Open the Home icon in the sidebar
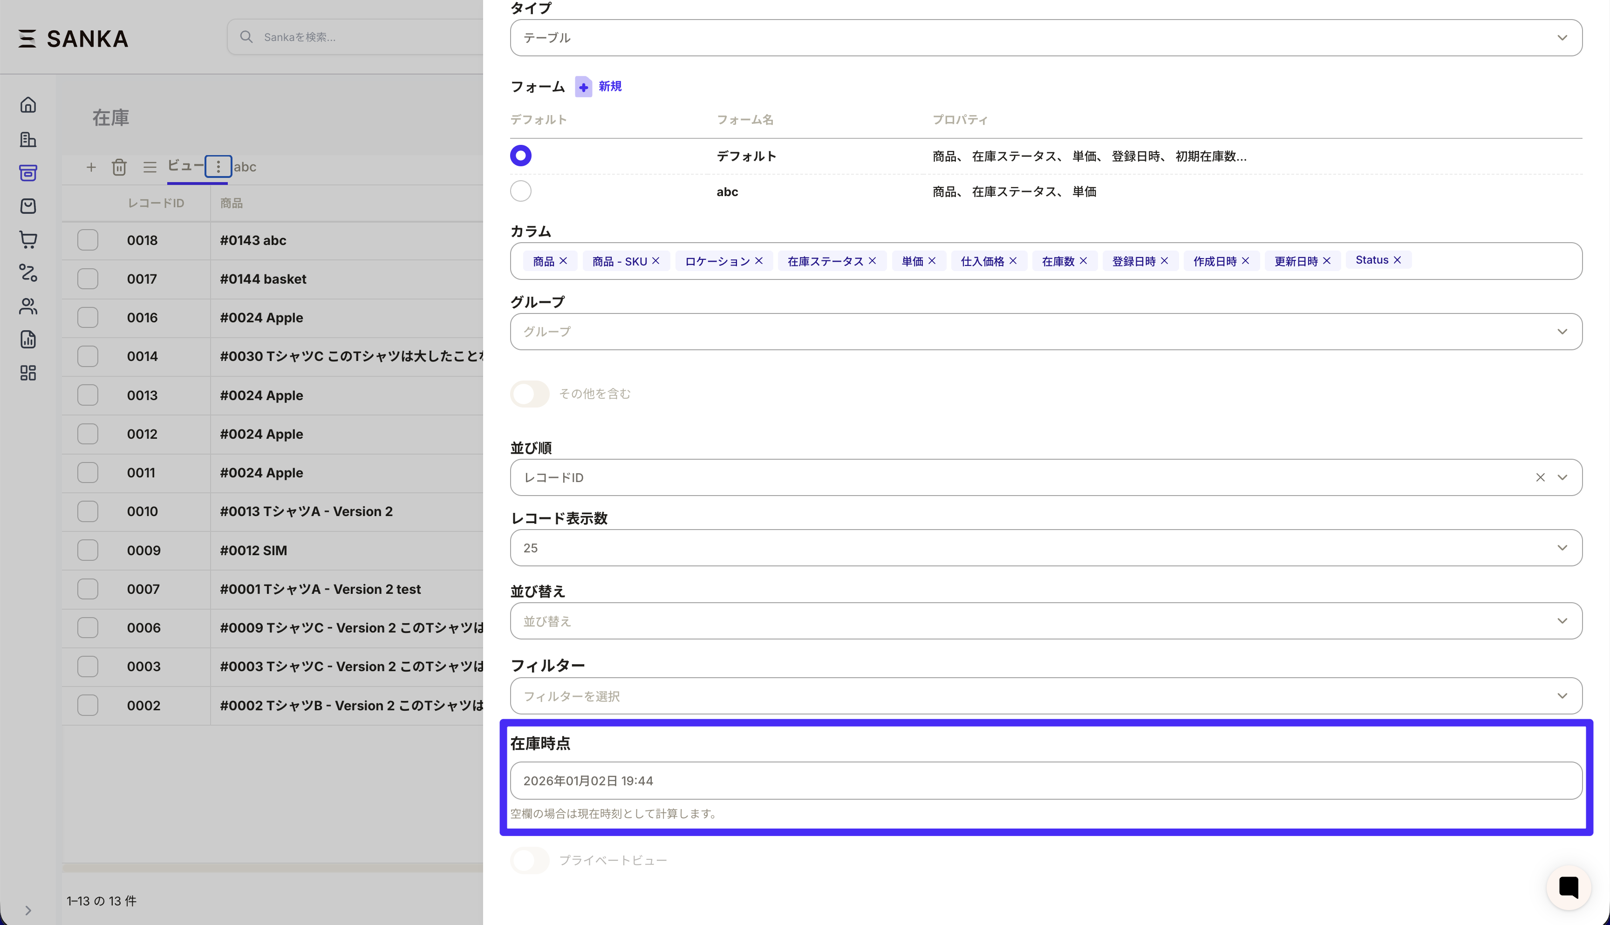The image size is (1610, 925). click(28, 104)
